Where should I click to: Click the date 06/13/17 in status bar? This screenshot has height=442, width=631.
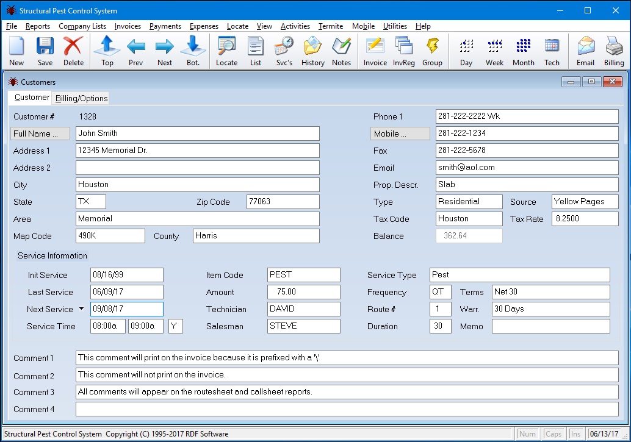click(x=604, y=434)
